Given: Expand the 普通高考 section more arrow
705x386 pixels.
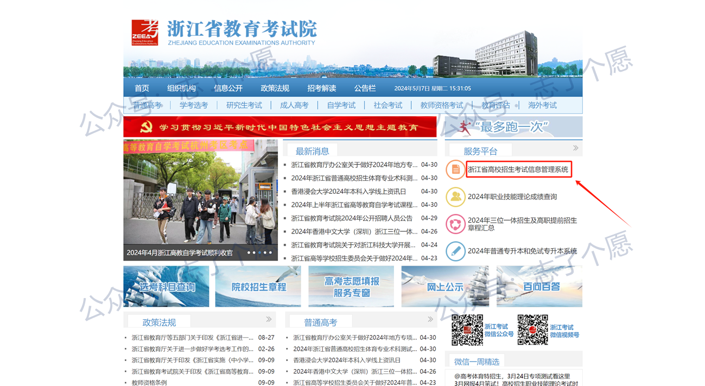Looking at the screenshot, I should coord(430,319).
